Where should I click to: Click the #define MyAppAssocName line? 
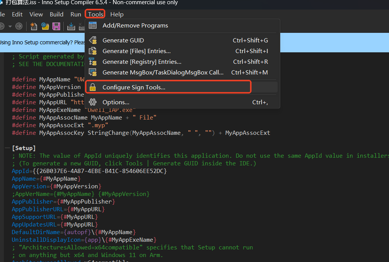(84, 118)
